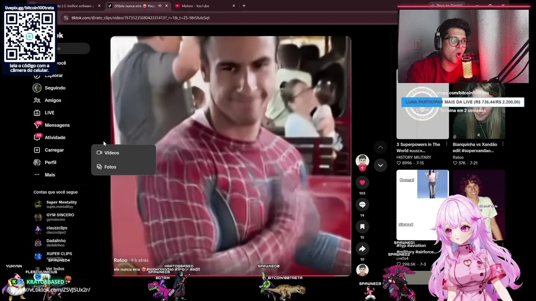The image size is (536, 301).
Task: Click the photos icon beside Fotos
Action: point(99,167)
